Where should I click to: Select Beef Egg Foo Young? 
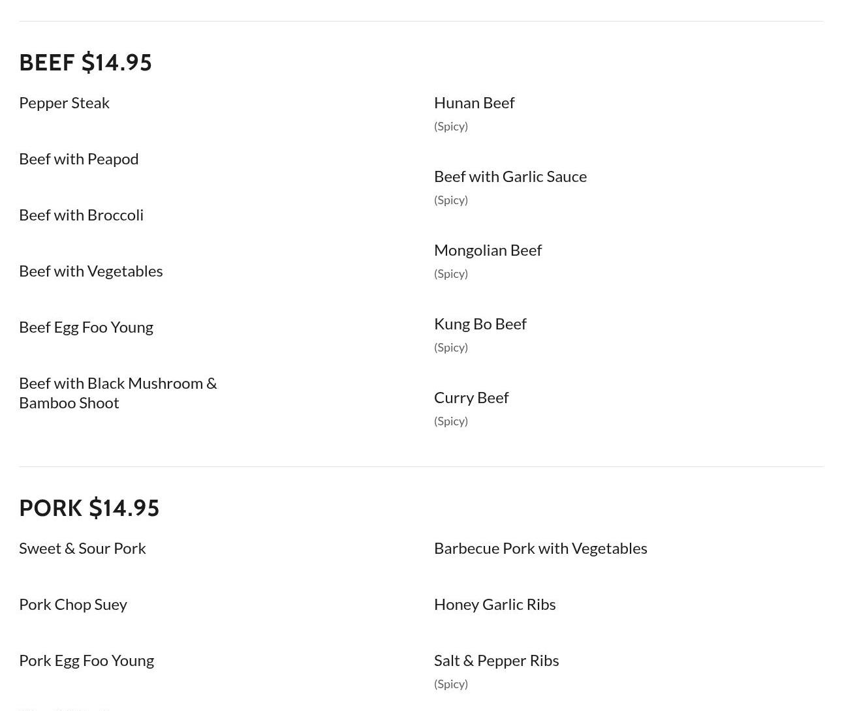coord(86,327)
